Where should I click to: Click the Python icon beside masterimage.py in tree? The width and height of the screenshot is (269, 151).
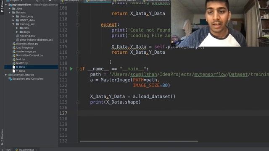14,51
